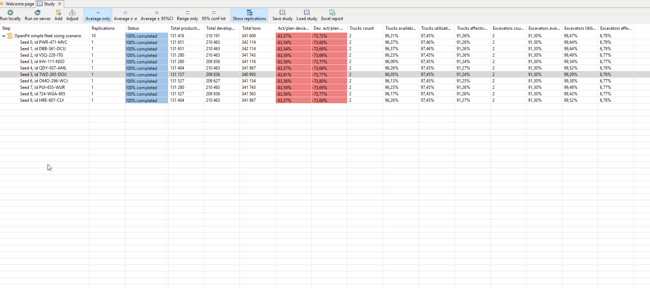Select Seed 0, id PWR-471-MVC row
The width and height of the screenshot is (650, 288).
[x=325, y=42]
